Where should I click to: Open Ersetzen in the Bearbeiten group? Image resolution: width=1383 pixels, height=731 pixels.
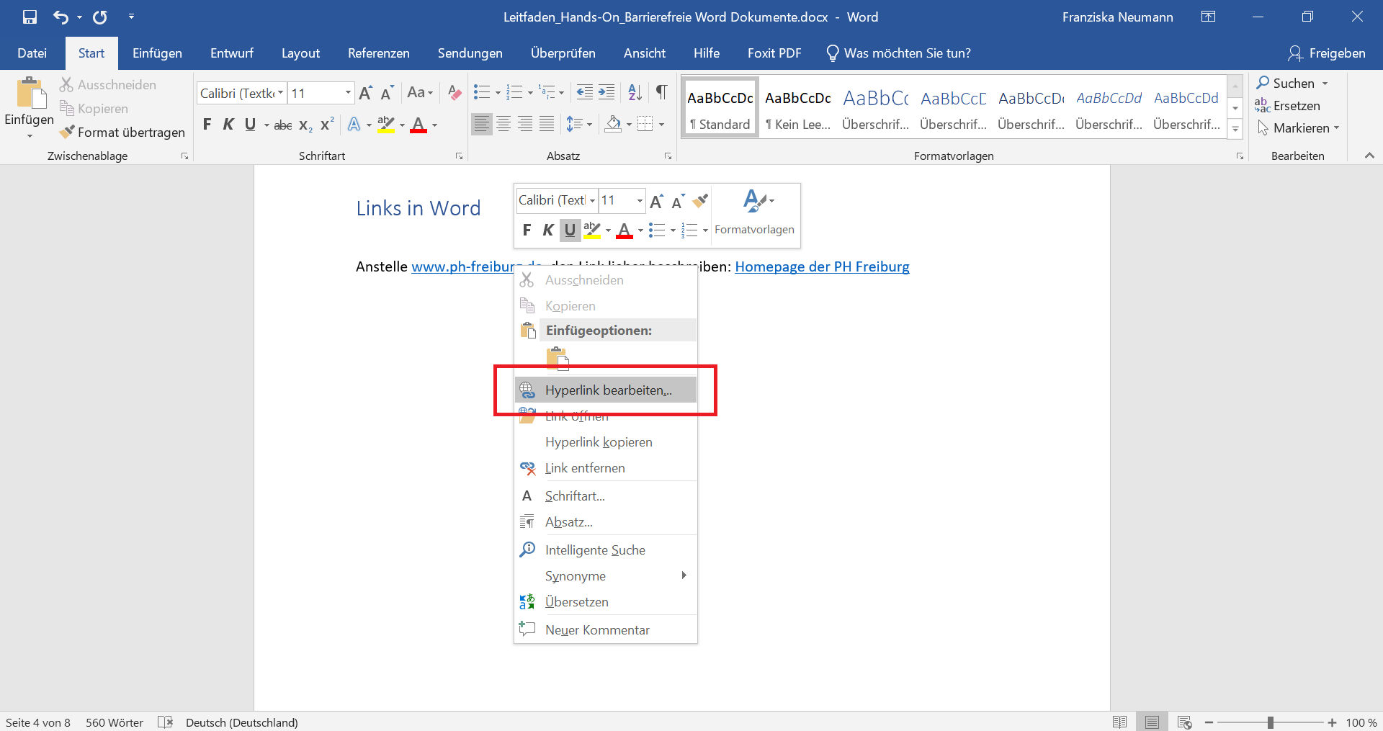click(1294, 106)
